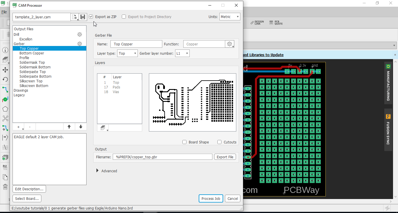Open the Gerber settings gear in output list

click(80, 44)
